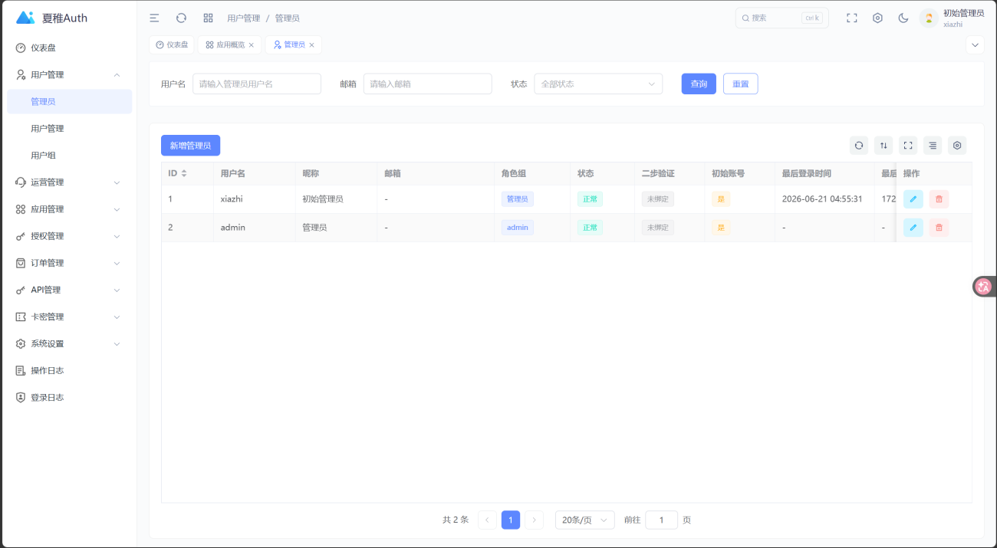Viewport: 997px width, 548px height.
Task: Switch to the 管理员 tab
Action: click(x=293, y=45)
